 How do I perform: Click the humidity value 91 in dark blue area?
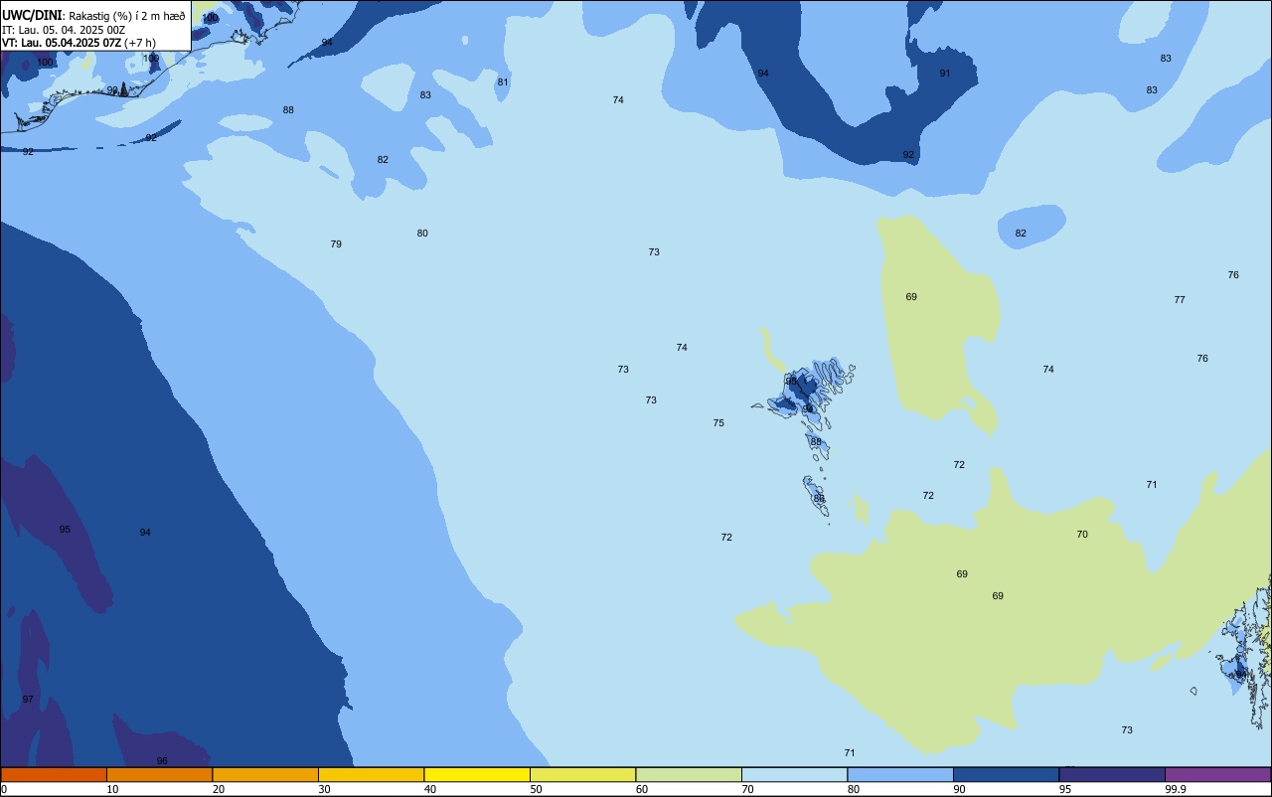point(945,74)
